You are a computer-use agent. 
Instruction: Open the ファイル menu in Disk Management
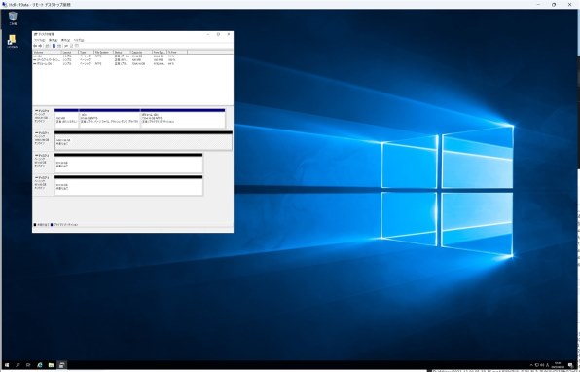tap(40, 40)
